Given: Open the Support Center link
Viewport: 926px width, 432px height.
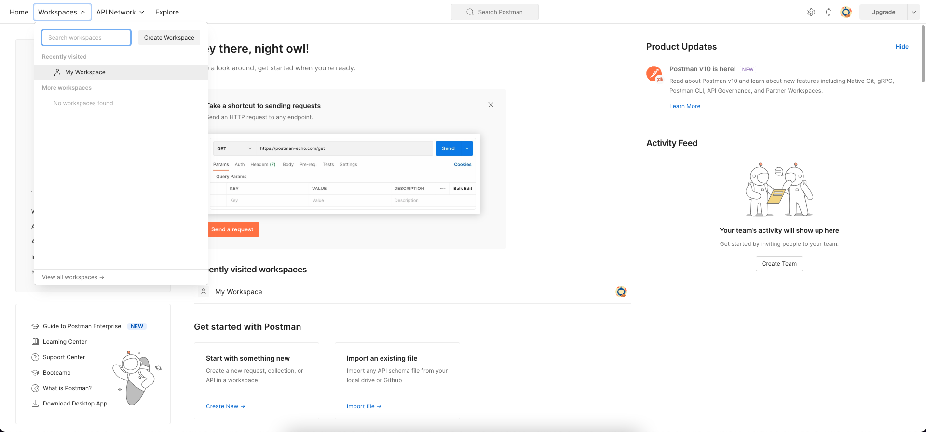Looking at the screenshot, I should pos(64,357).
